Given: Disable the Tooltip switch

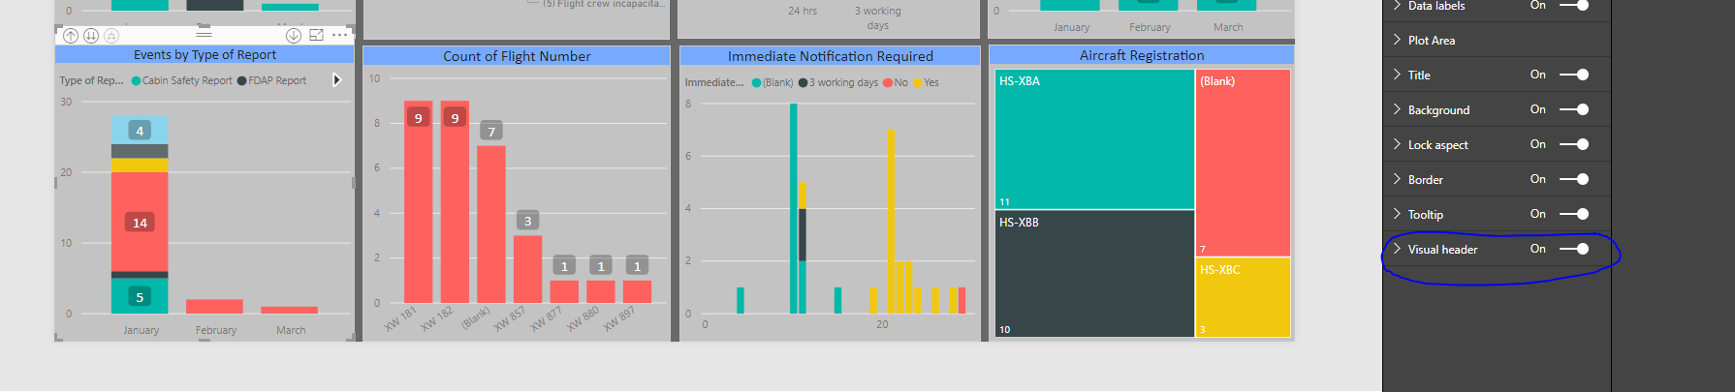Looking at the screenshot, I should coord(1574,214).
